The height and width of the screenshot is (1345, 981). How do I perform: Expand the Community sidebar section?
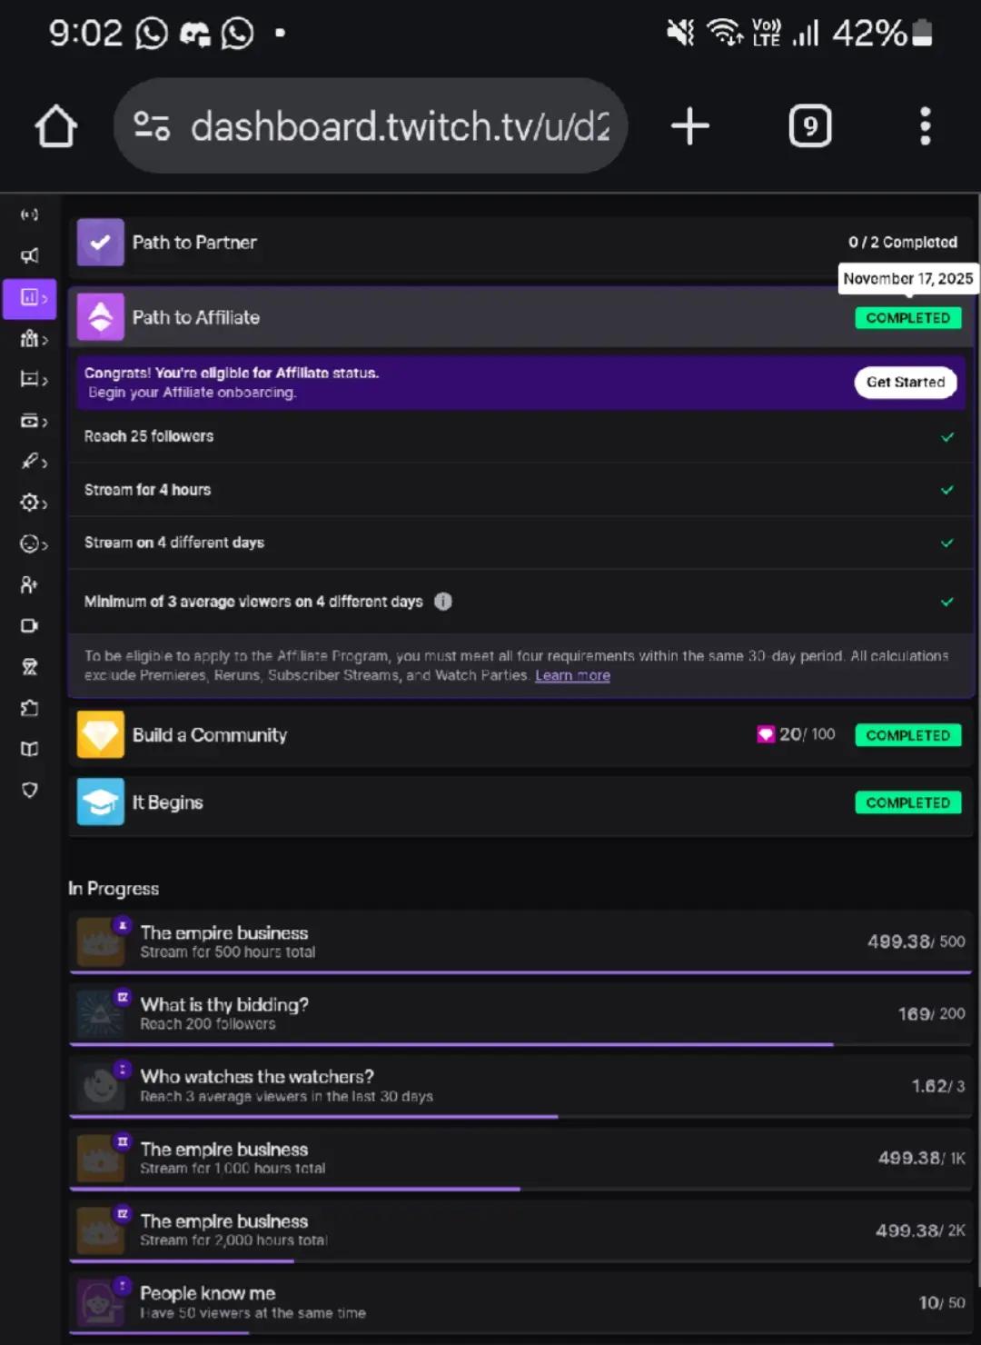click(x=33, y=339)
